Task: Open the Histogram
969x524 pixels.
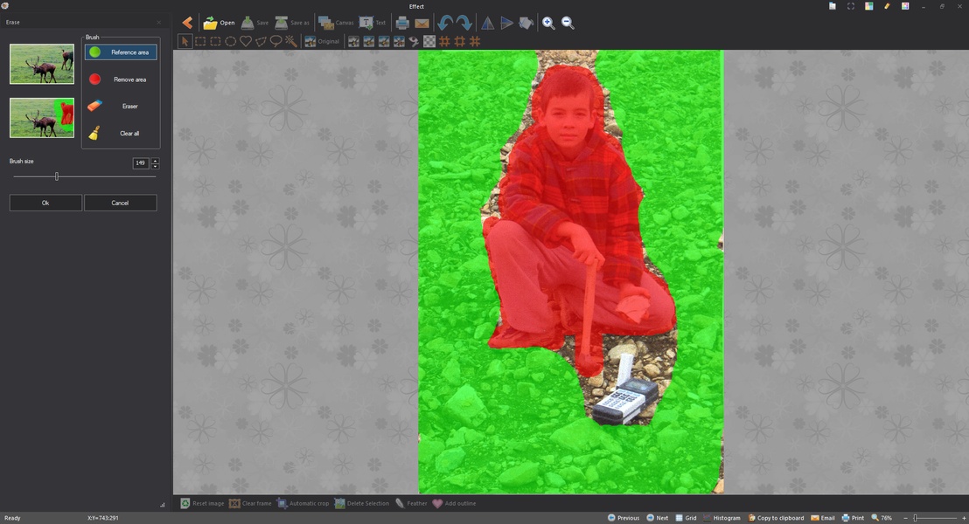Action: pyautogui.click(x=722, y=518)
